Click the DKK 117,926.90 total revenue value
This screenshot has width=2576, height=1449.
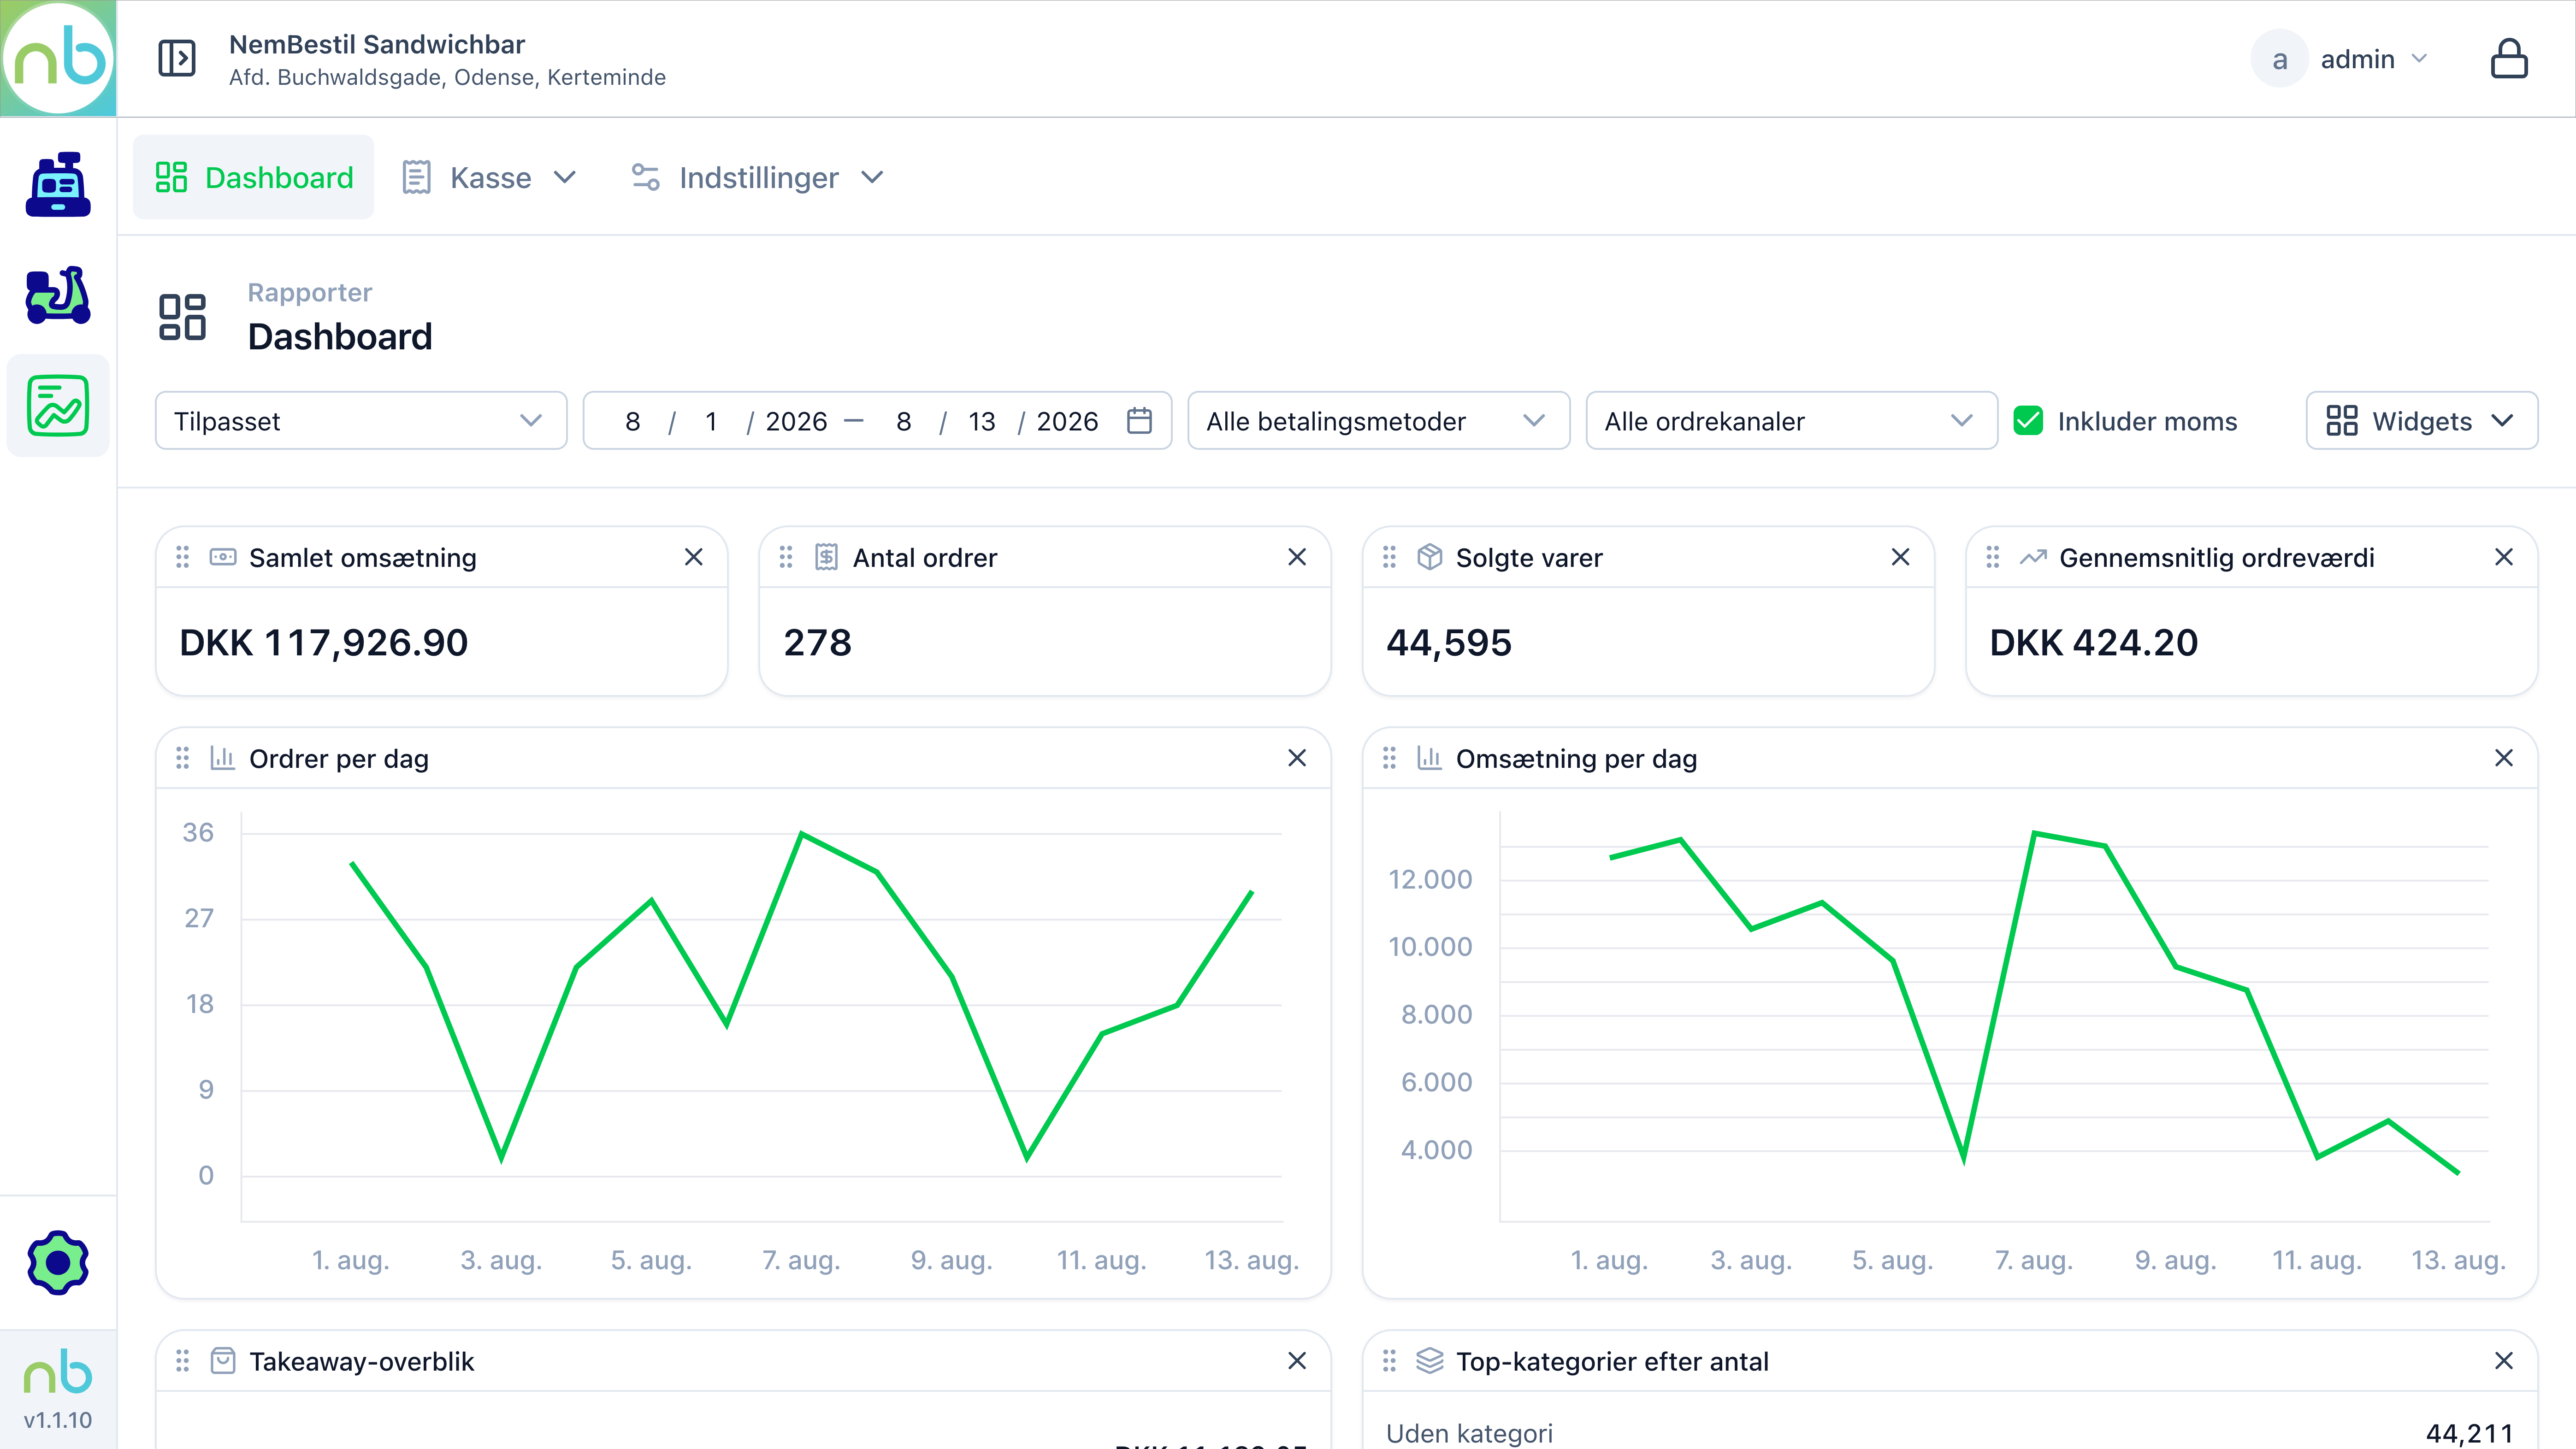click(324, 642)
